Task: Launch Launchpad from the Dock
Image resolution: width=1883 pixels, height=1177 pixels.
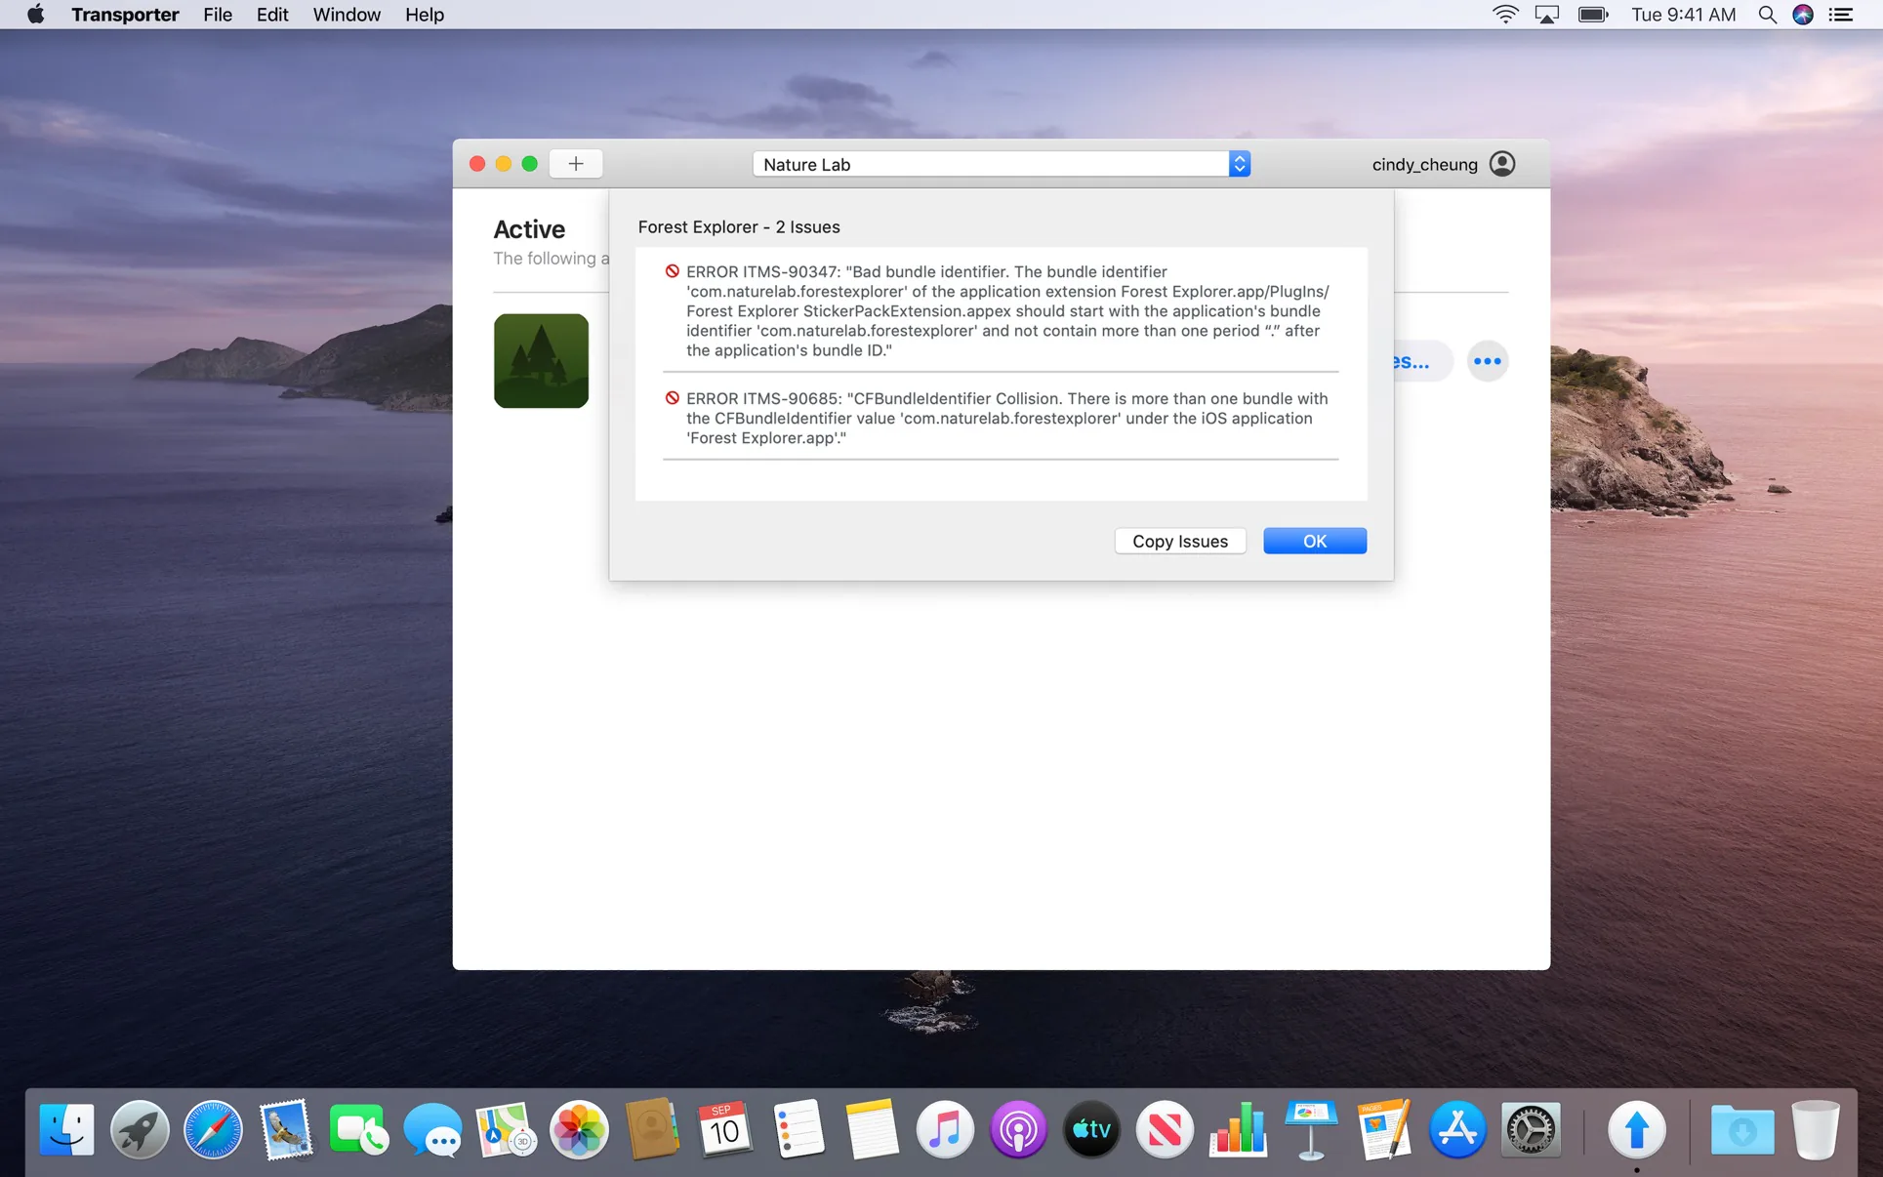Action: coord(140,1130)
